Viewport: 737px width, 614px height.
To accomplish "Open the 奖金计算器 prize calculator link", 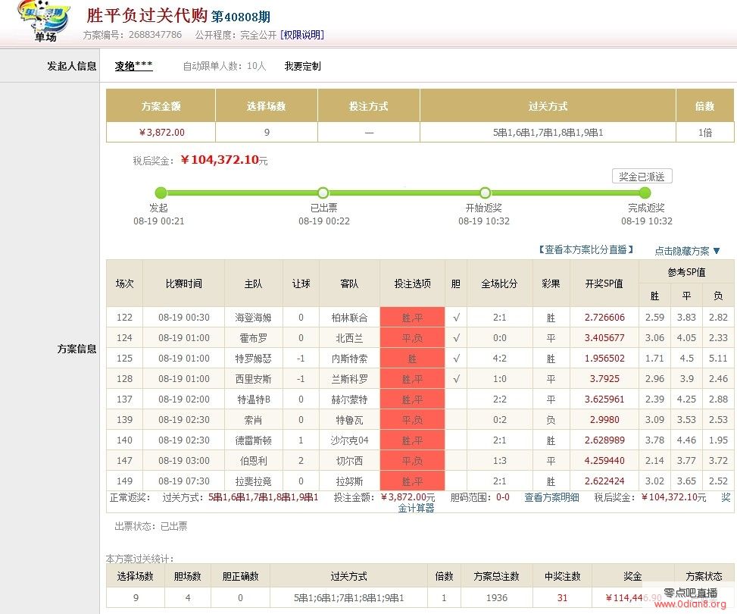I will [x=417, y=508].
